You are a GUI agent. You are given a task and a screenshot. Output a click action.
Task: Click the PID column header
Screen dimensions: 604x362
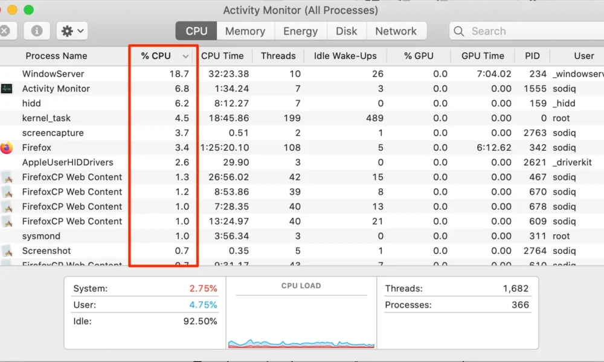(x=532, y=56)
